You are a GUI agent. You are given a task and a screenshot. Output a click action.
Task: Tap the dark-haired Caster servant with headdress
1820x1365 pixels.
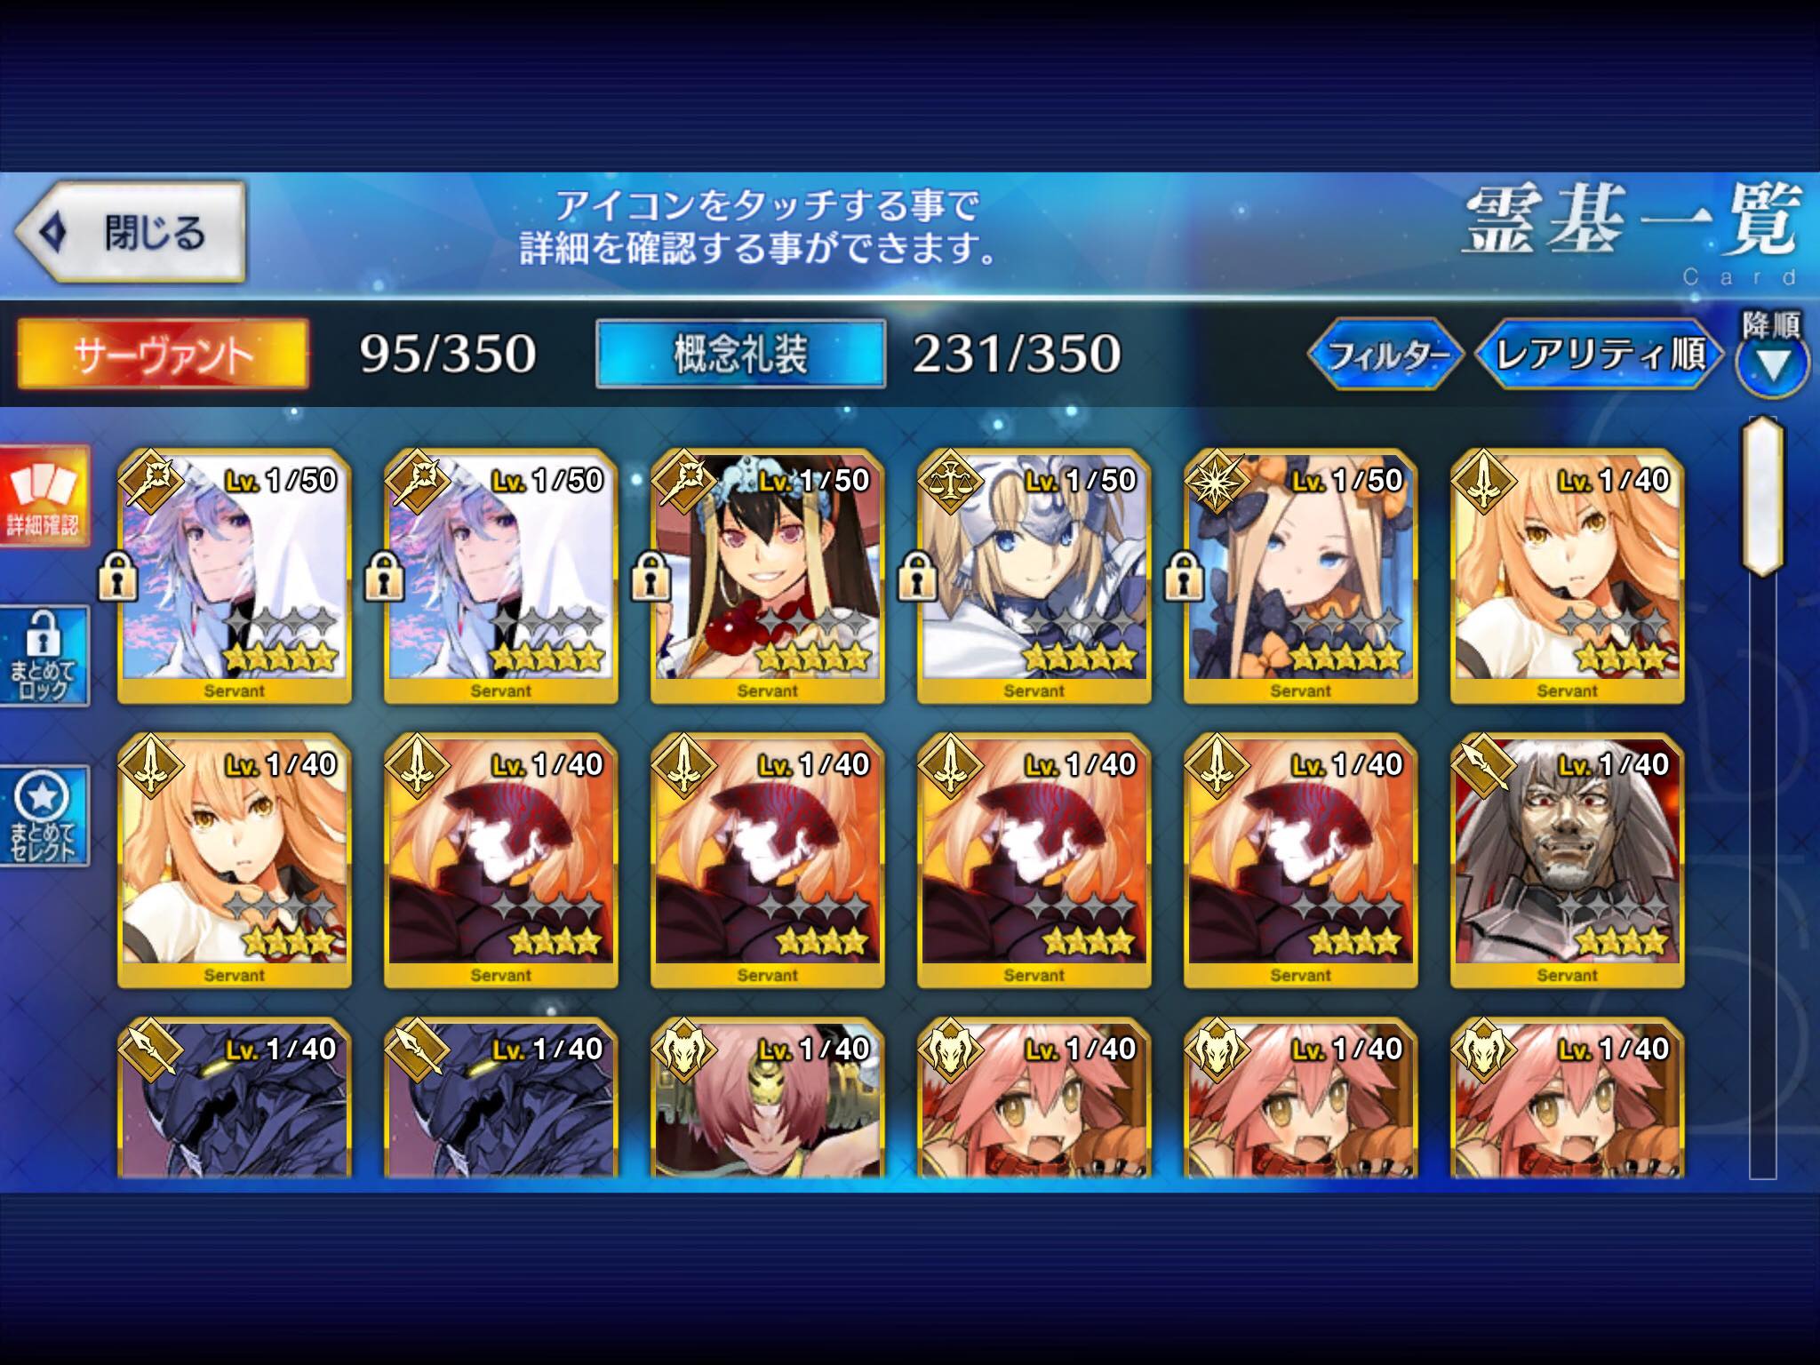pyautogui.click(x=767, y=577)
